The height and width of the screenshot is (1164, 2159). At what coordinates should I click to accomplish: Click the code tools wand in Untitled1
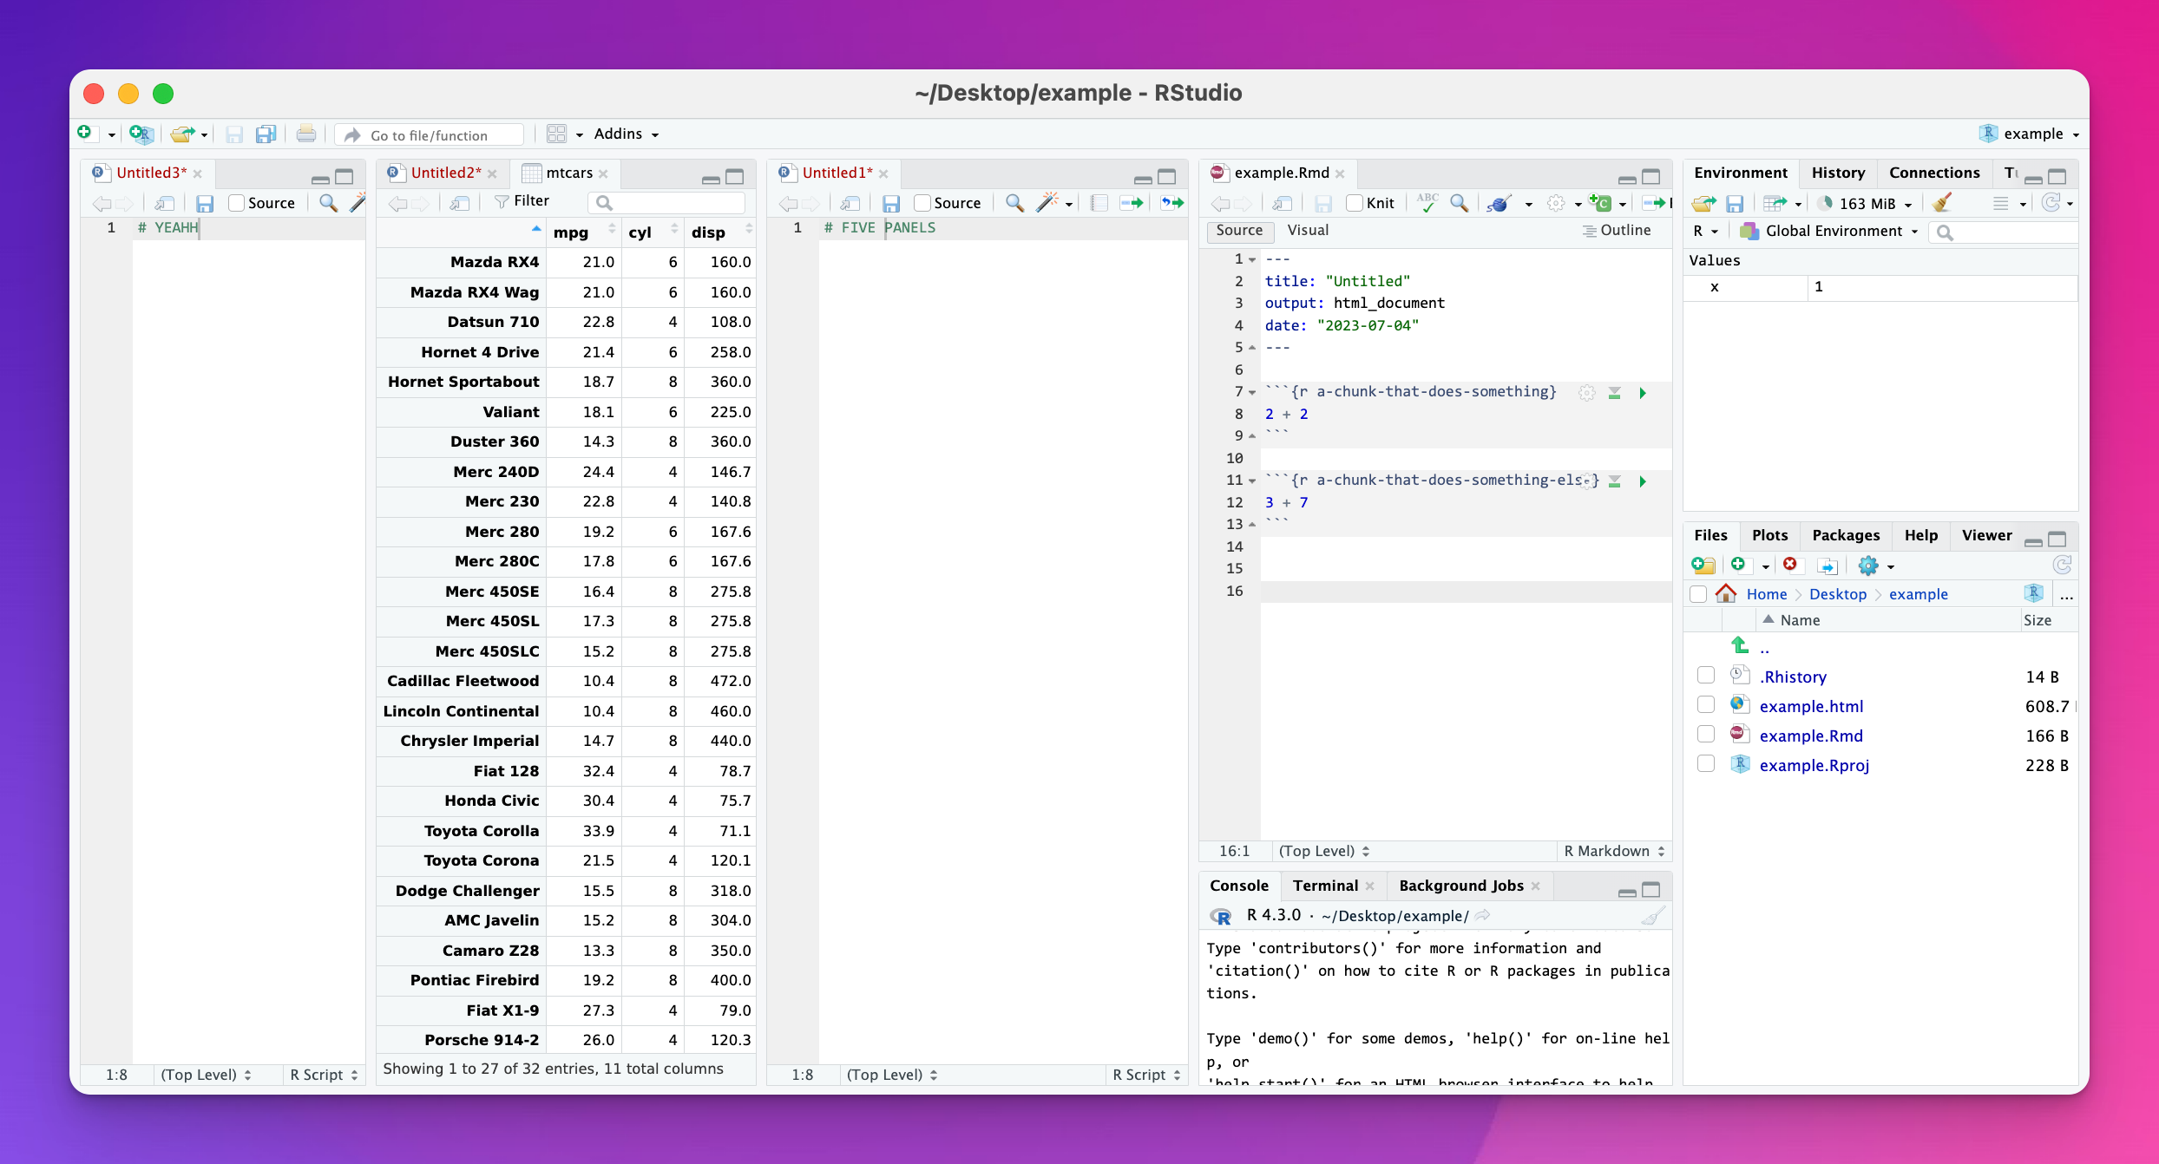click(1048, 204)
